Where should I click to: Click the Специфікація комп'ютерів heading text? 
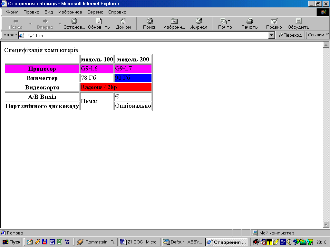[x=41, y=50]
